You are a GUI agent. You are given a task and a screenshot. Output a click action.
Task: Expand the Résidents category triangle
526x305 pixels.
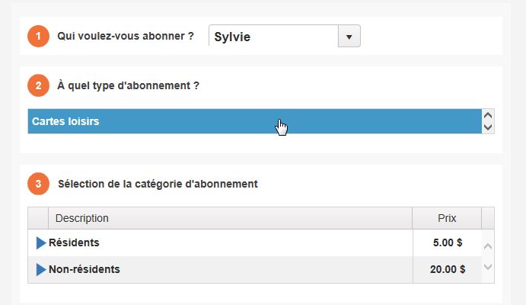[x=41, y=243]
